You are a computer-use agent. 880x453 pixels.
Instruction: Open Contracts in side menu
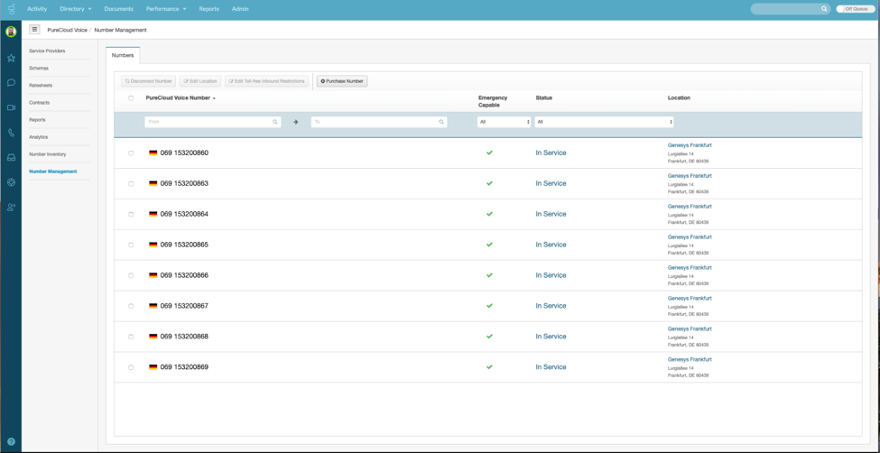click(40, 103)
